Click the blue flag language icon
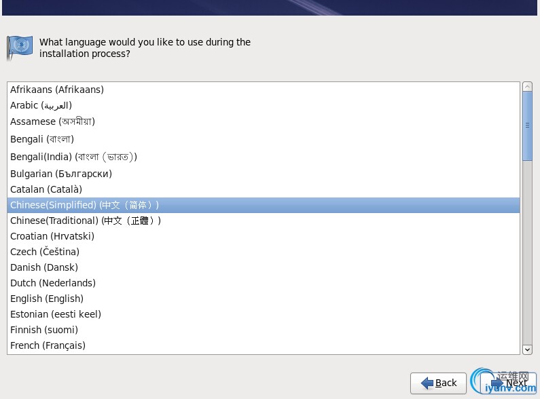 tap(20, 47)
